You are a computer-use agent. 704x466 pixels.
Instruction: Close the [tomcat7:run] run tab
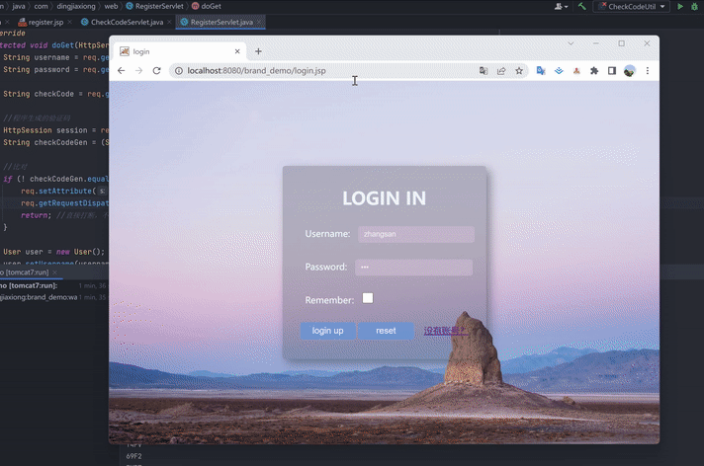pos(54,272)
